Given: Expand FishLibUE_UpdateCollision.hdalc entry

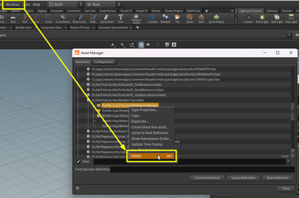Looking at the screenshot, I should click(88, 95).
